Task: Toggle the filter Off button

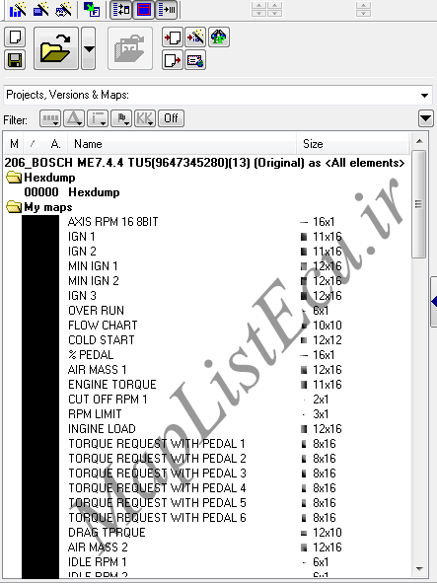Action: (x=171, y=118)
